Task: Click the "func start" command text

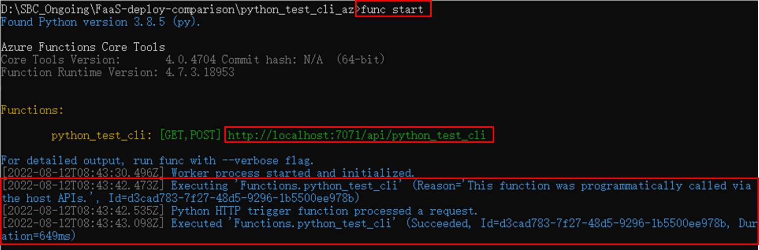Action: pyautogui.click(x=394, y=9)
